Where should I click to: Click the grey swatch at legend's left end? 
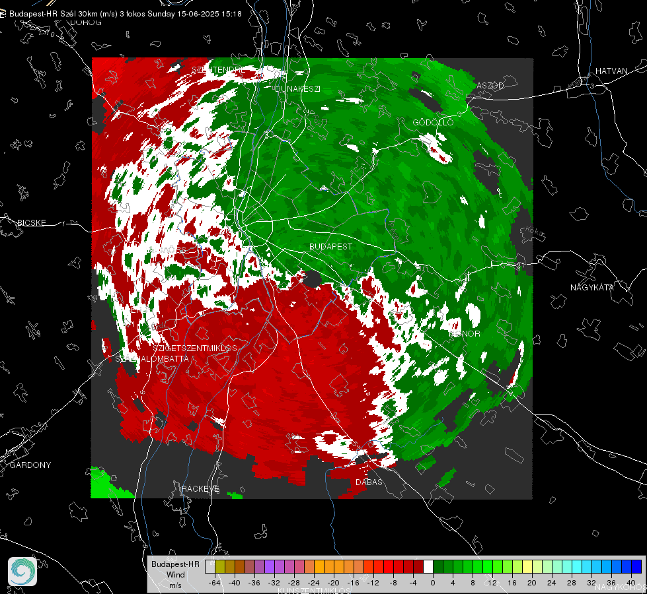click(x=210, y=566)
